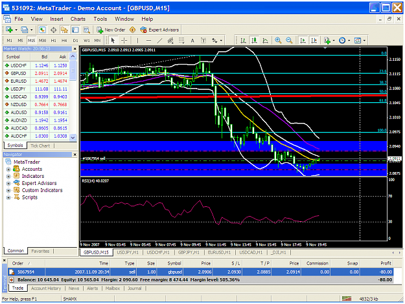Select the Text Label 'T' tool
Image resolution: width=405 pixels, height=304 pixels.
point(203,41)
